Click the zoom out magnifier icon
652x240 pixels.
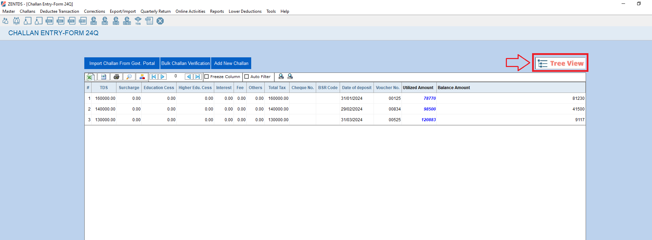(290, 76)
